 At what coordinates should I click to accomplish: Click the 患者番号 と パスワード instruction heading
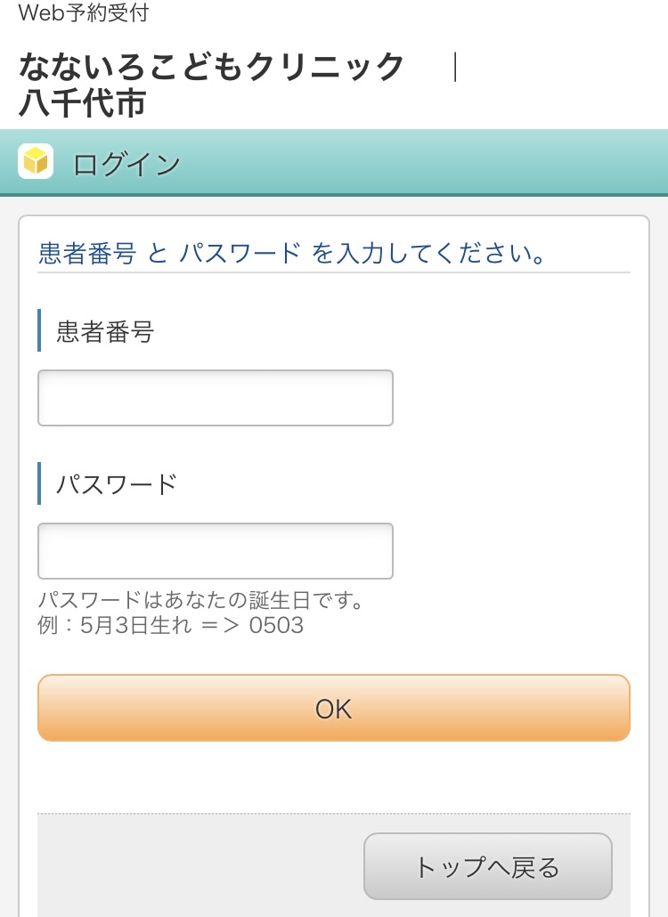click(x=292, y=253)
